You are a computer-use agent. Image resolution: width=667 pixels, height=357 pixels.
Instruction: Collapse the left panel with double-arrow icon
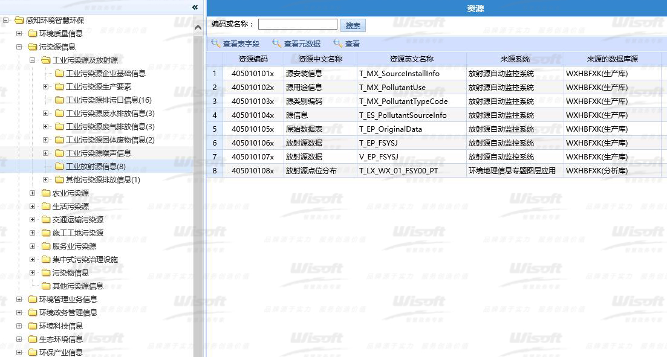pos(195,7)
